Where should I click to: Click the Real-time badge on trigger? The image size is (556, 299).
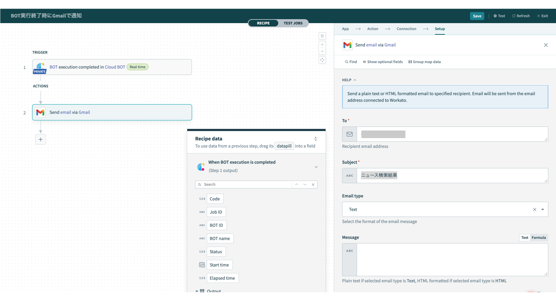(137, 67)
